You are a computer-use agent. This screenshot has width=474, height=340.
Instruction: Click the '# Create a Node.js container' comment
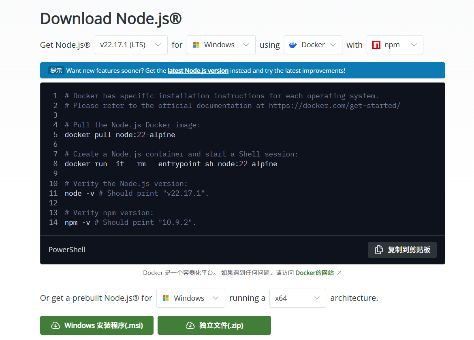click(x=181, y=154)
